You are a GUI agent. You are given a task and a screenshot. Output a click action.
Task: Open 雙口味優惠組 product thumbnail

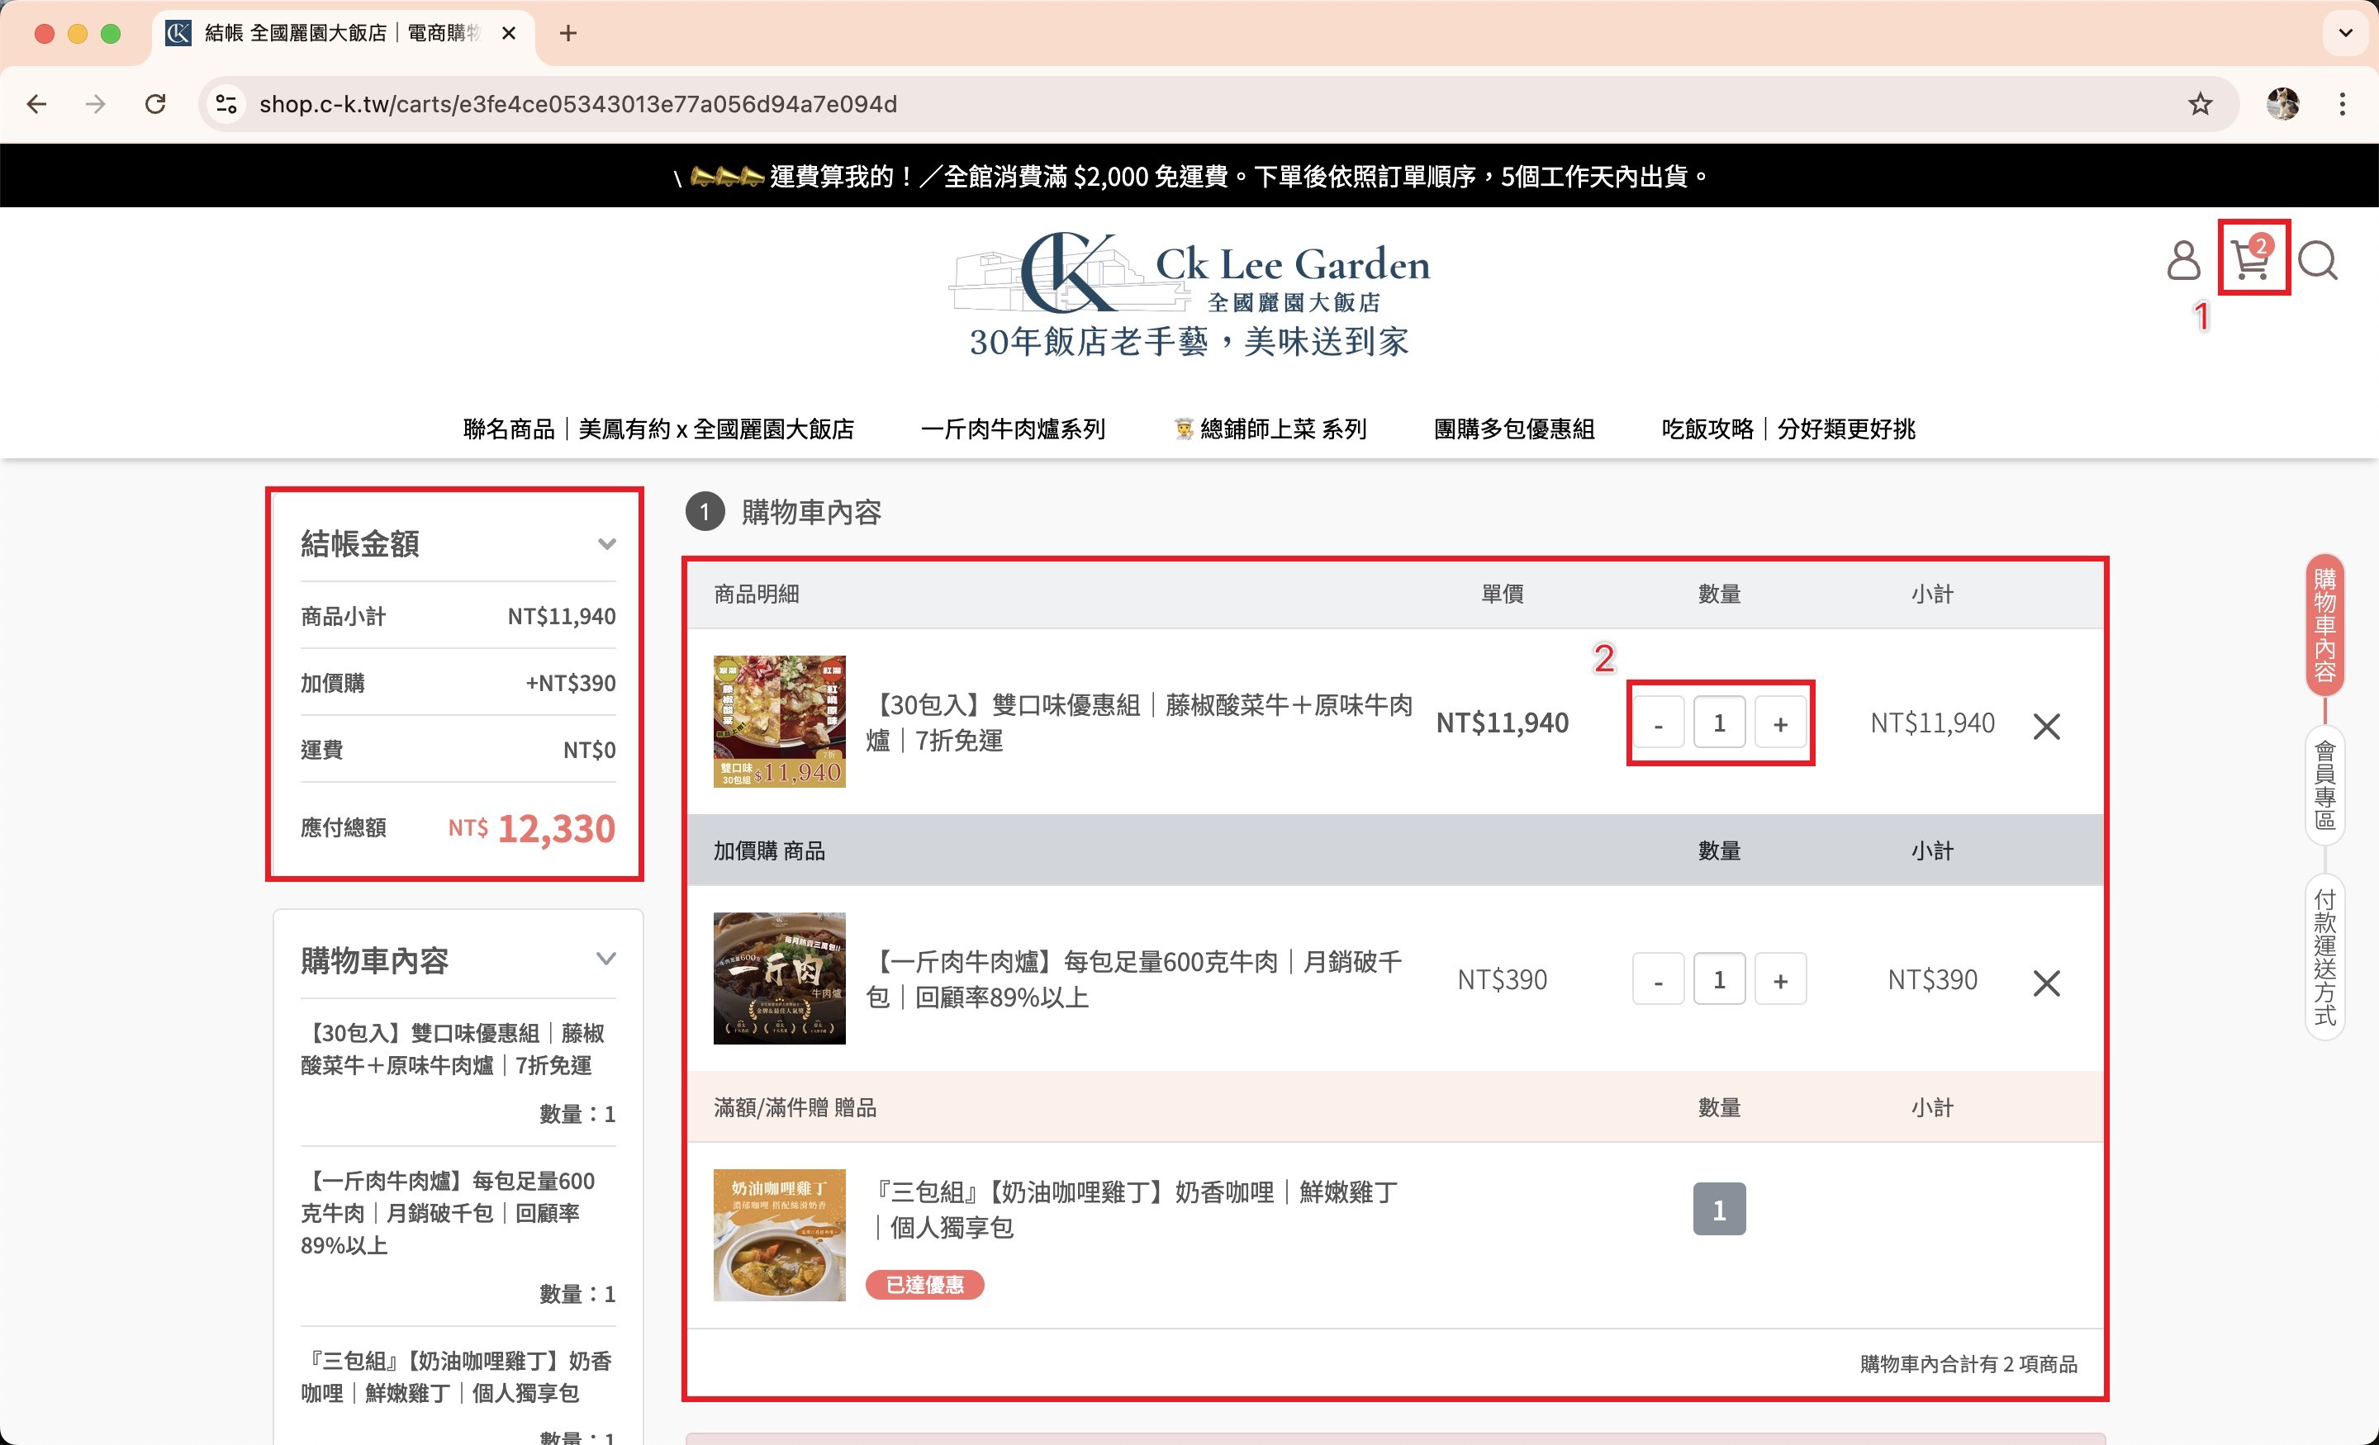point(779,722)
